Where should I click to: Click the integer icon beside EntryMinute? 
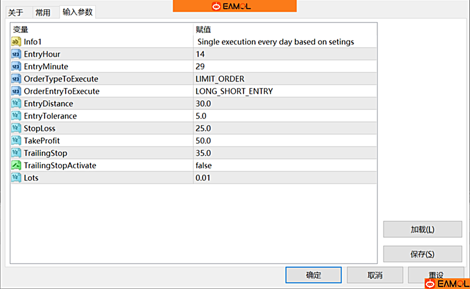16,66
